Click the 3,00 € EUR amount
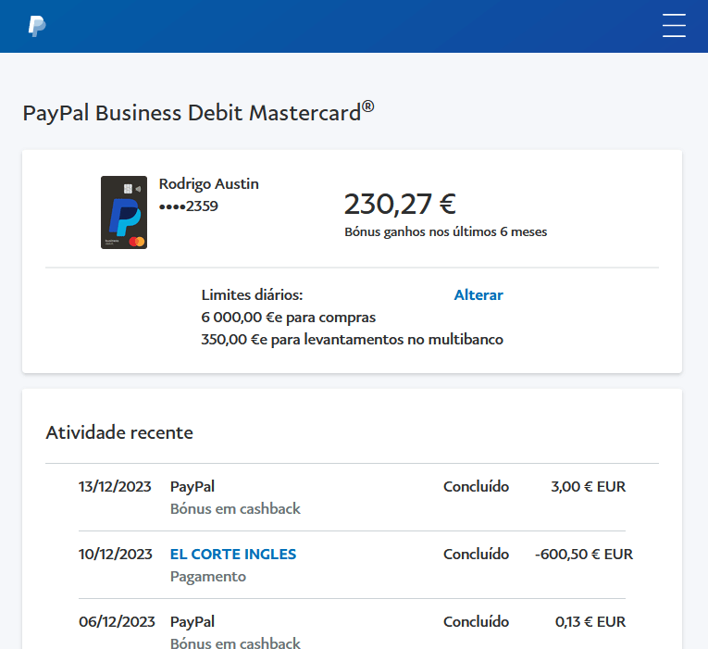Image resolution: width=708 pixels, height=649 pixels. (588, 487)
